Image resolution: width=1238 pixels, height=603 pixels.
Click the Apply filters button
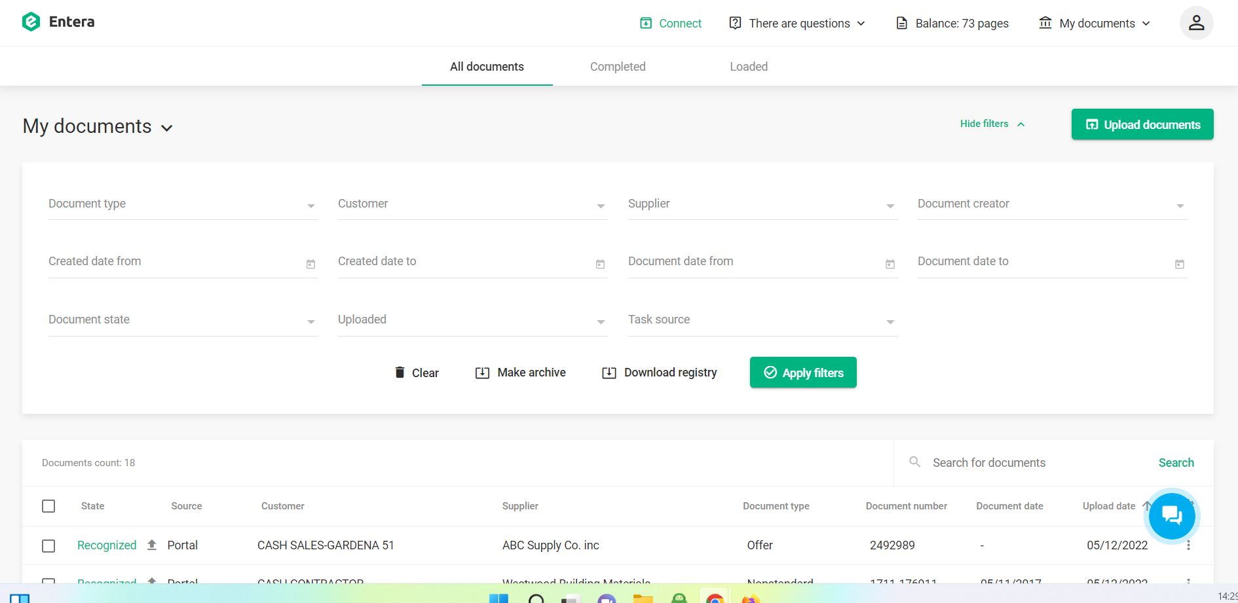802,372
